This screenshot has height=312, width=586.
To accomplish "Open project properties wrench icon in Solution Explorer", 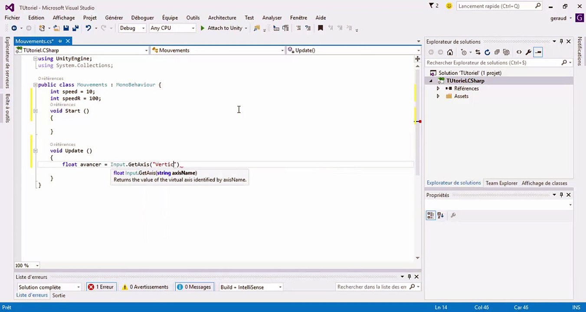I will (x=528, y=52).
